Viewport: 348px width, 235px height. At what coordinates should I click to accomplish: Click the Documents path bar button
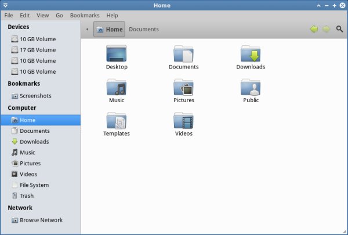coord(143,29)
